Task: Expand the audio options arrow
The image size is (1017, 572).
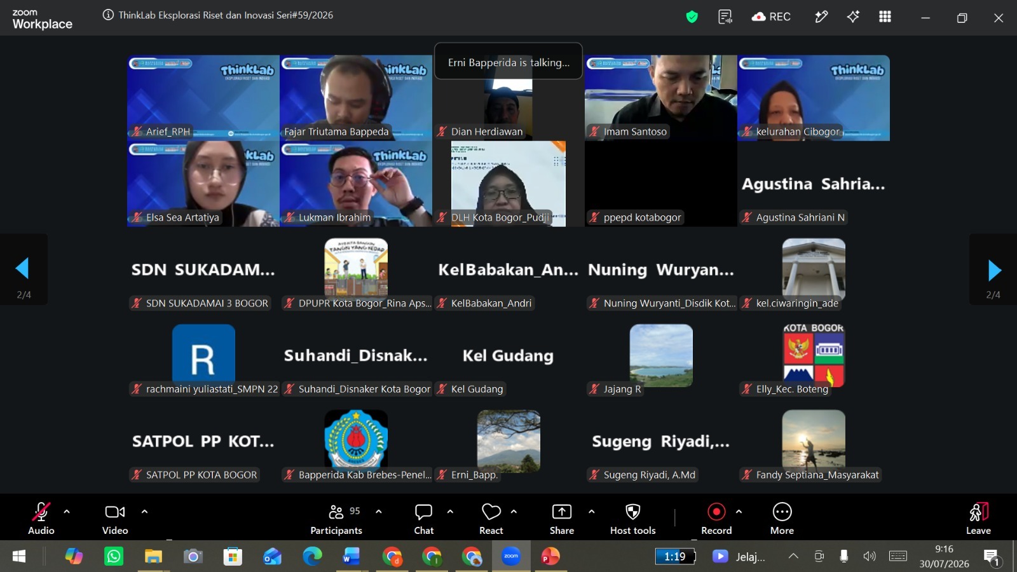Action: pos(67,511)
